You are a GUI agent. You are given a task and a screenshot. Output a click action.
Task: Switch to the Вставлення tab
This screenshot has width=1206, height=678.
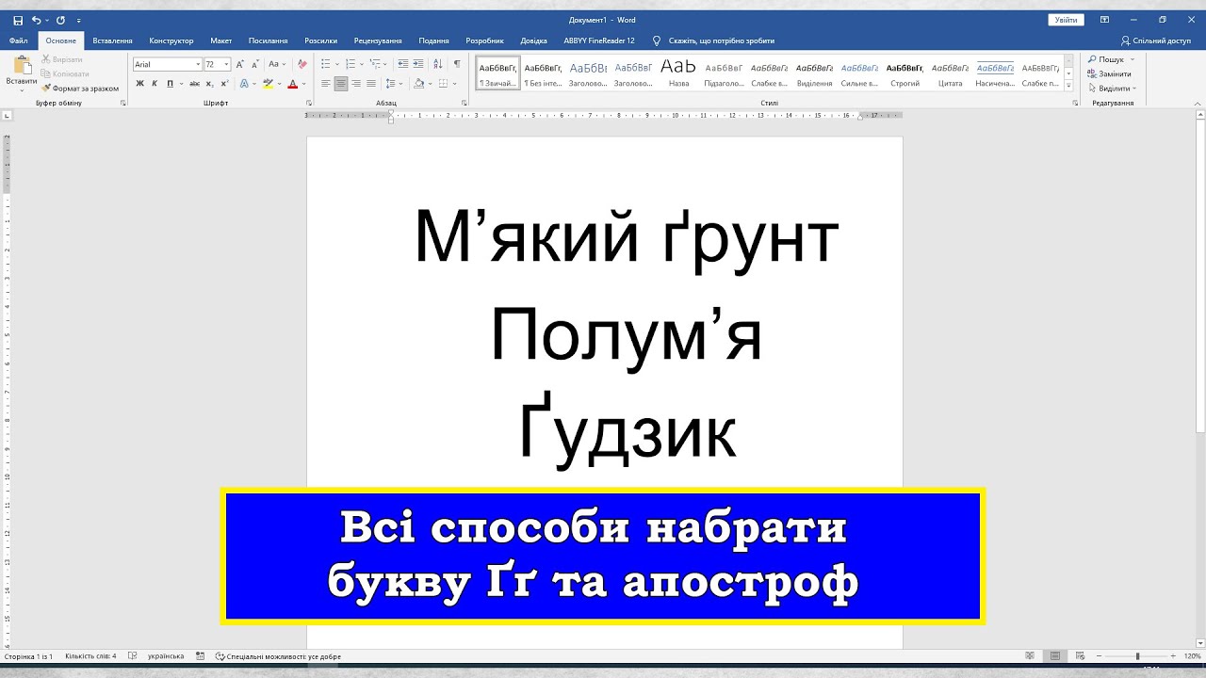click(112, 40)
